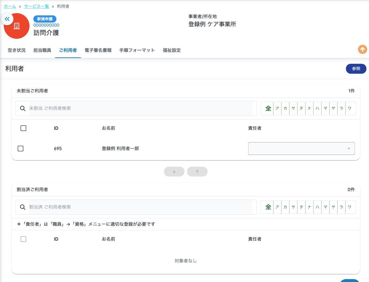Open 福祉設定 tab
This screenshot has height=282, width=369.
[172, 50]
